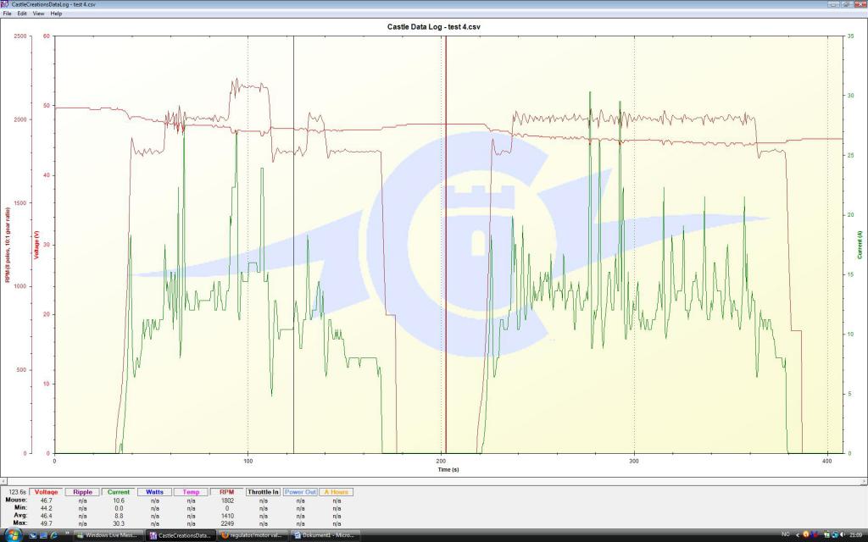Open the Edit menu
868x542 pixels.
tap(22, 14)
